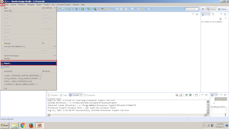Click the Windows Start button
This screenshot has width=229, height=129.
click(5, 126)
